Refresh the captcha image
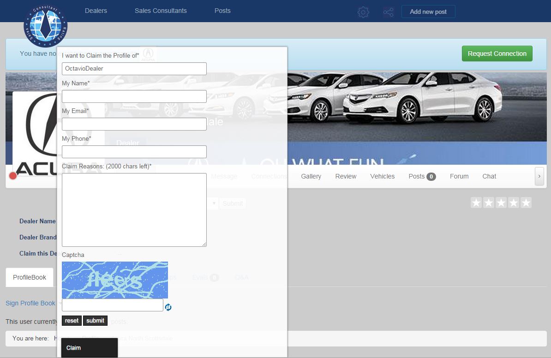The height and width of the screenshot is (358, 551). [168, 307]
